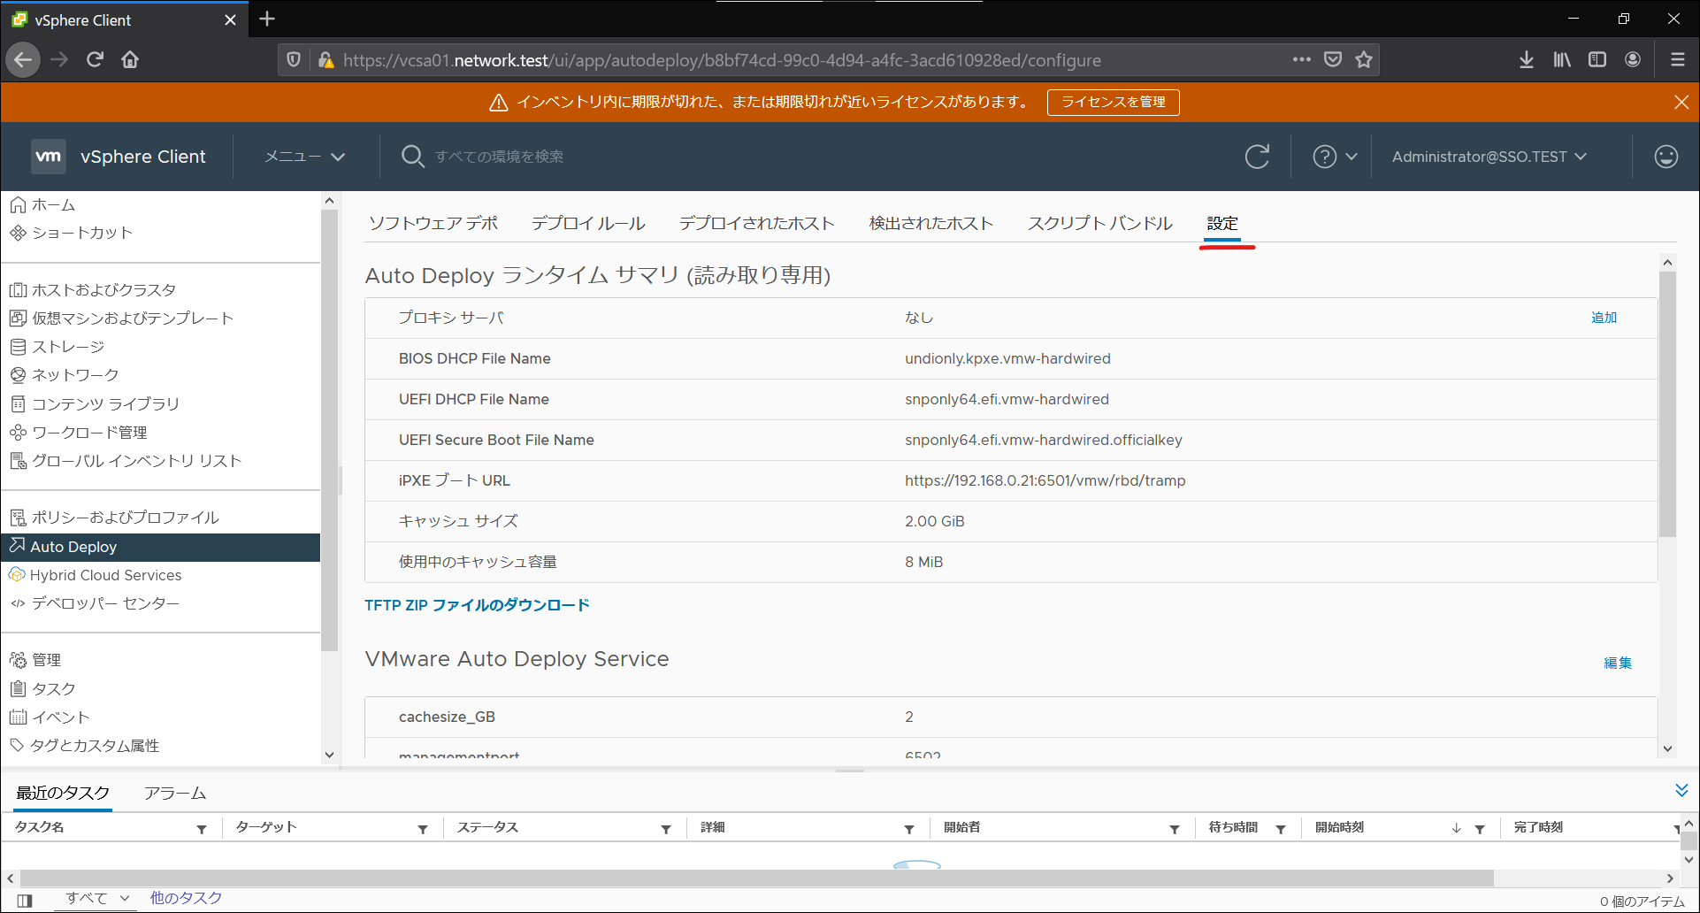Click 編集 for VMware Auto Deploy Service
This screenshot has height=913, width=1700.
point(1618,663)
